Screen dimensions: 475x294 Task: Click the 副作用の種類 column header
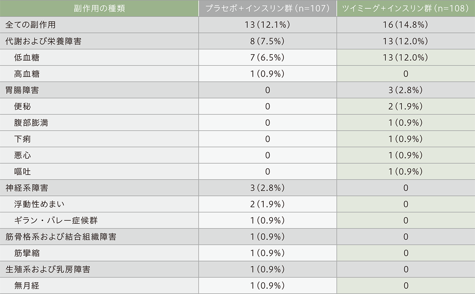pos(99,8)
